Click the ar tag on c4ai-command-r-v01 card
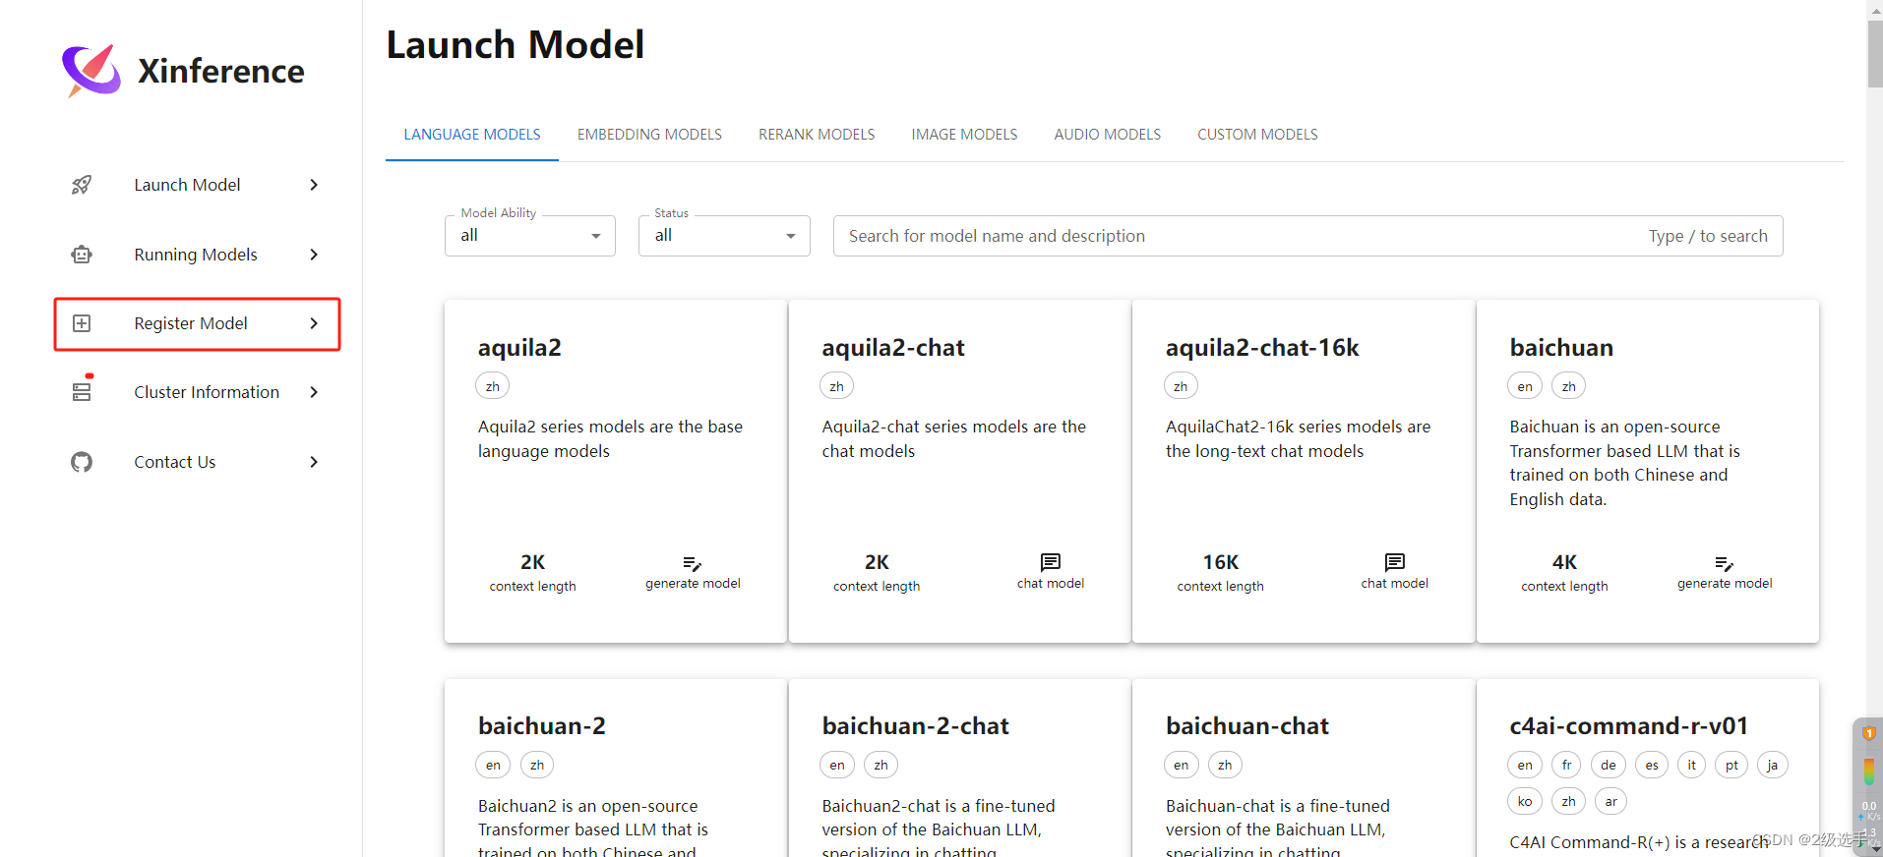1883x857 pixels. click(x=1611, y=801)
